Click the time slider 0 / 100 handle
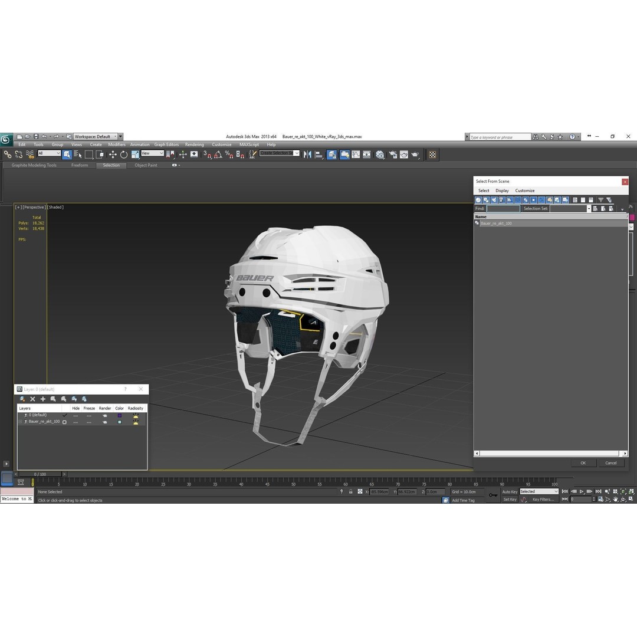637x637 pixels. [40, 474]
